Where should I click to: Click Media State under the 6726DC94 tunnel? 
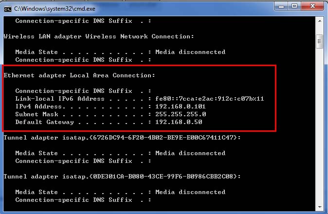[x=36, y=153]
